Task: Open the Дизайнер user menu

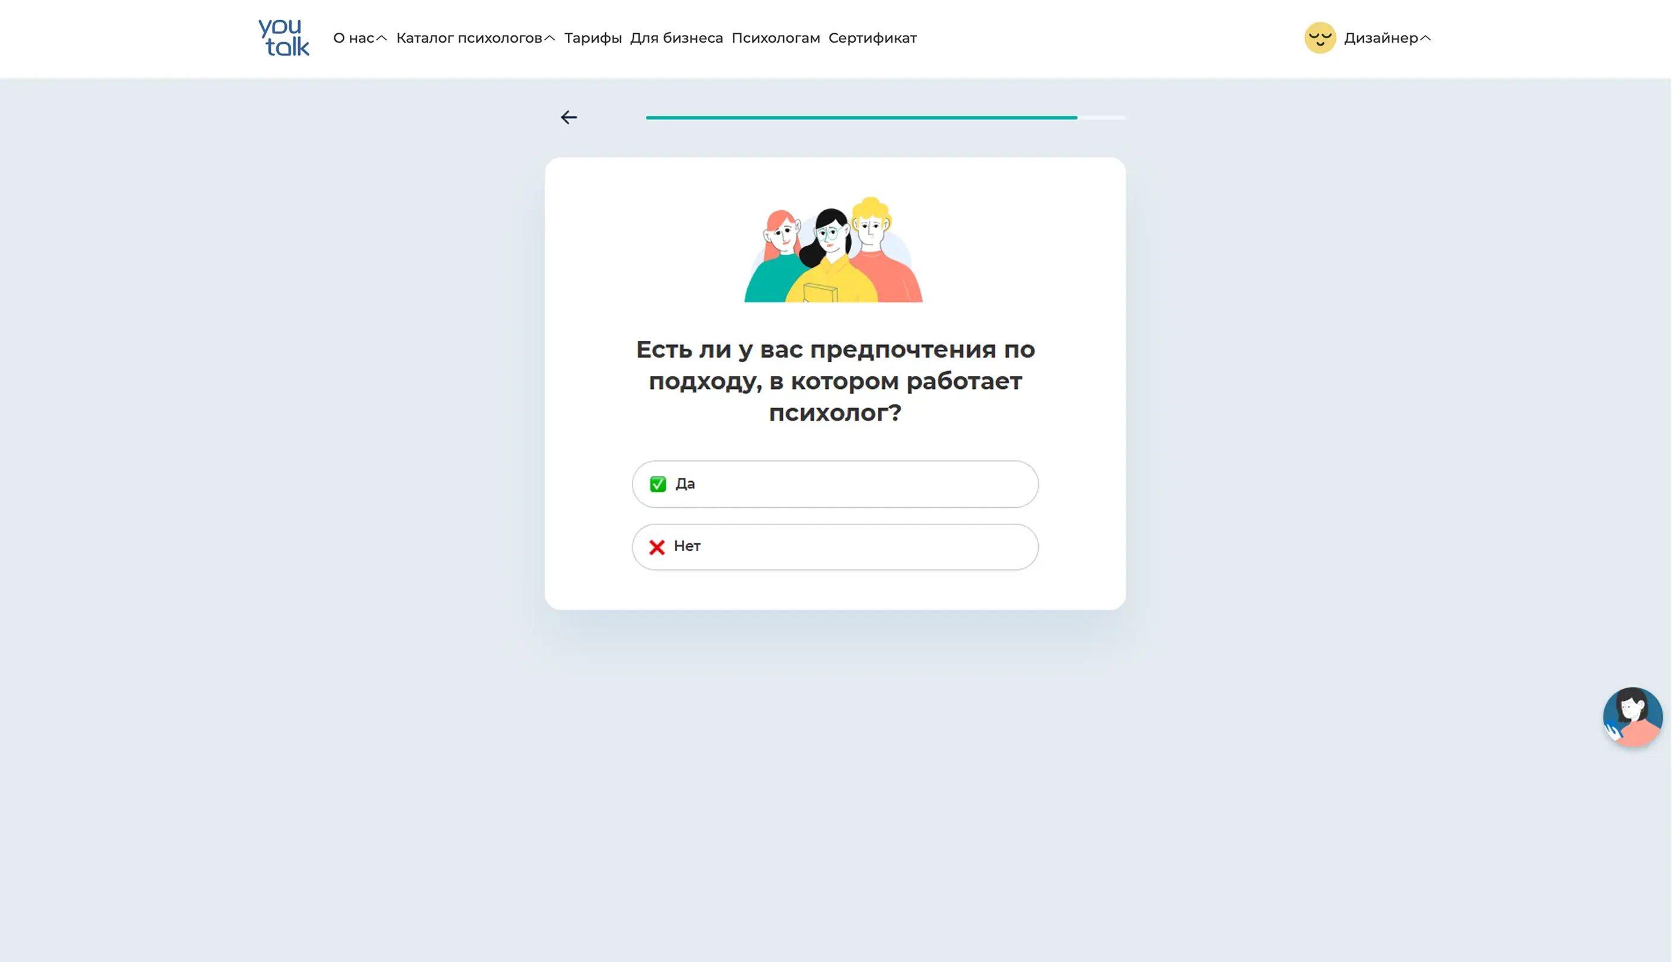Action: (x=1380, y=39)
